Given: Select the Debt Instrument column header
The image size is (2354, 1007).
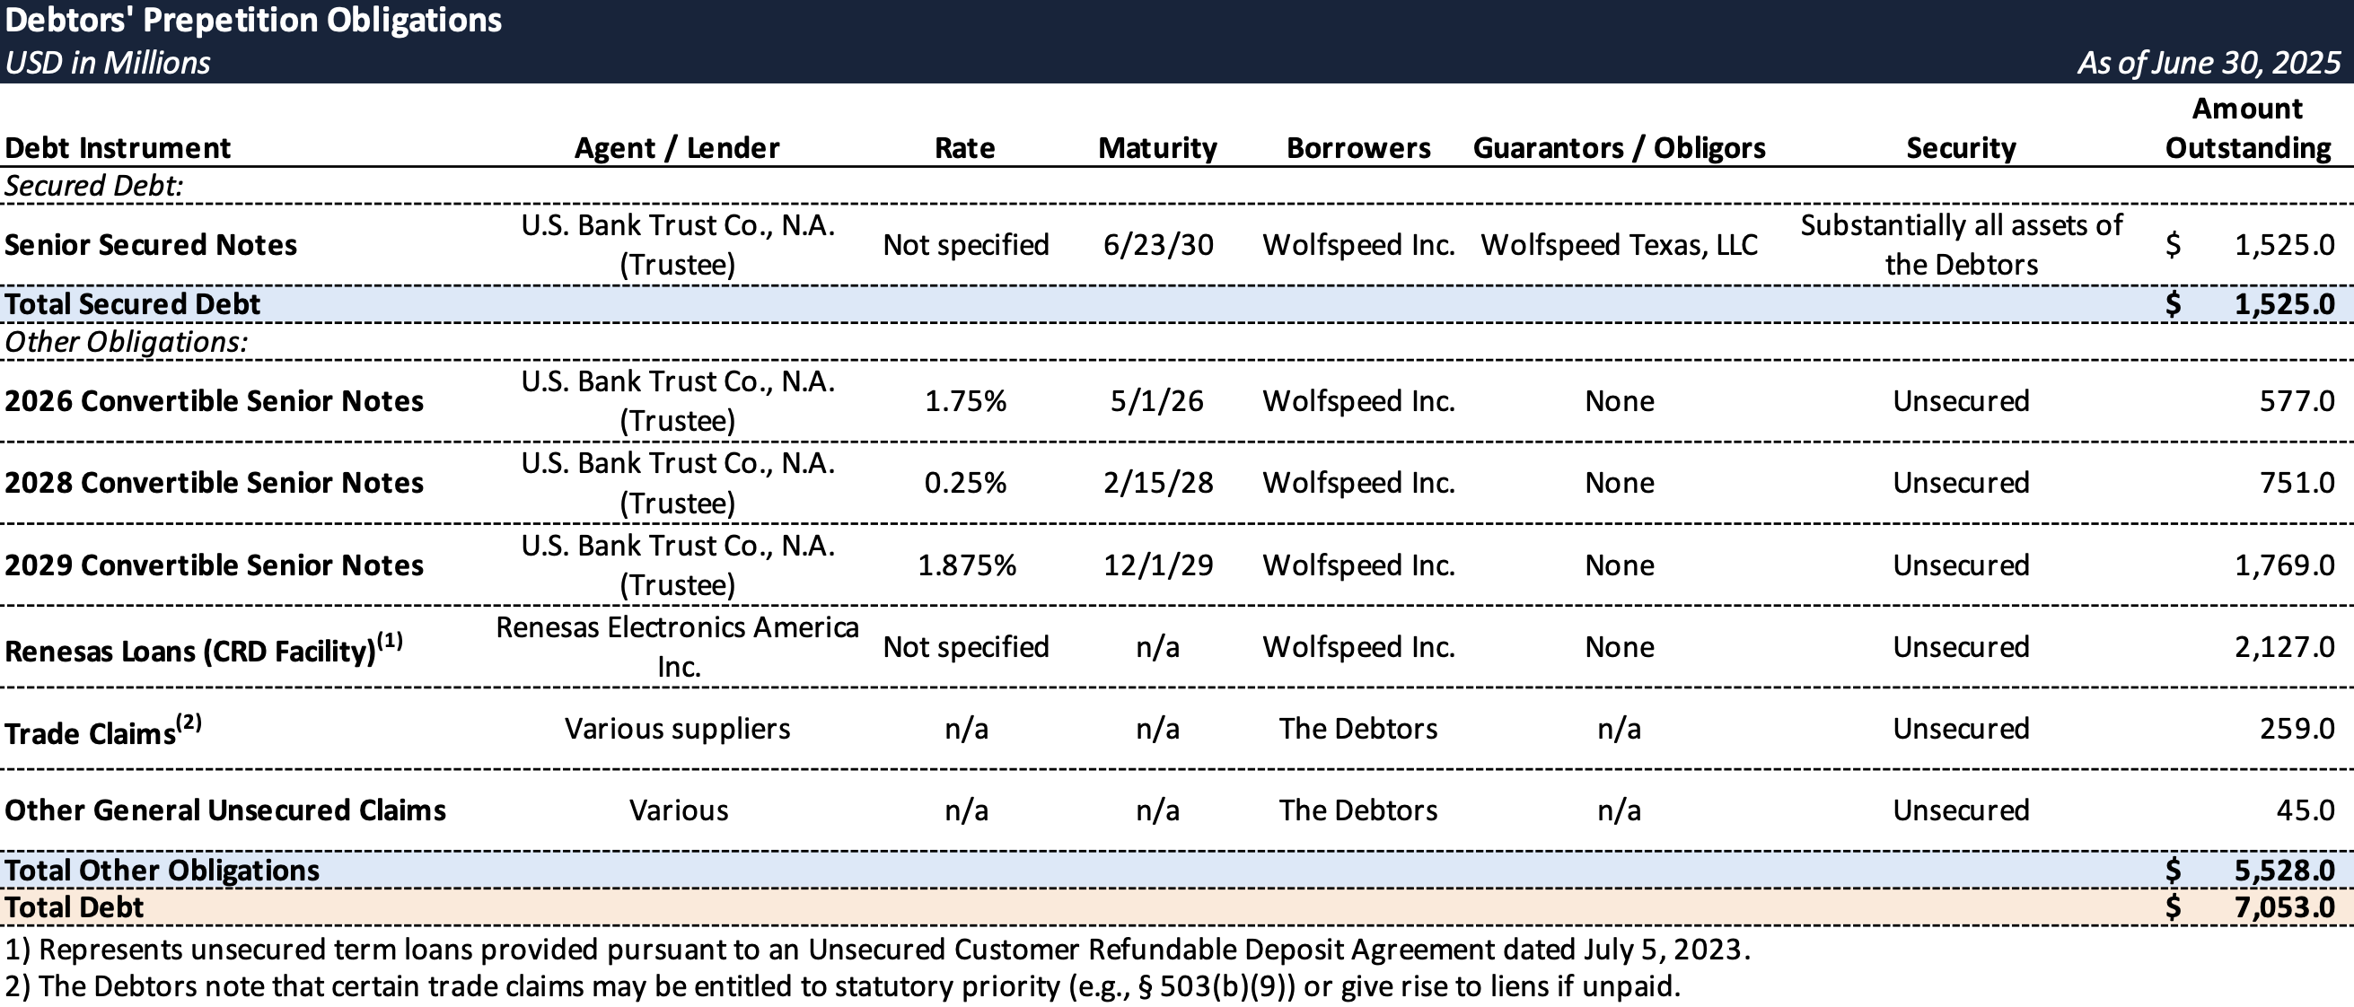Looking at the screenshot, I should click(118, 148).
